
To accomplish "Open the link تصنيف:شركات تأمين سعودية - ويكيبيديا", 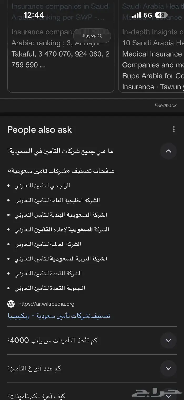I will [59, 315].
